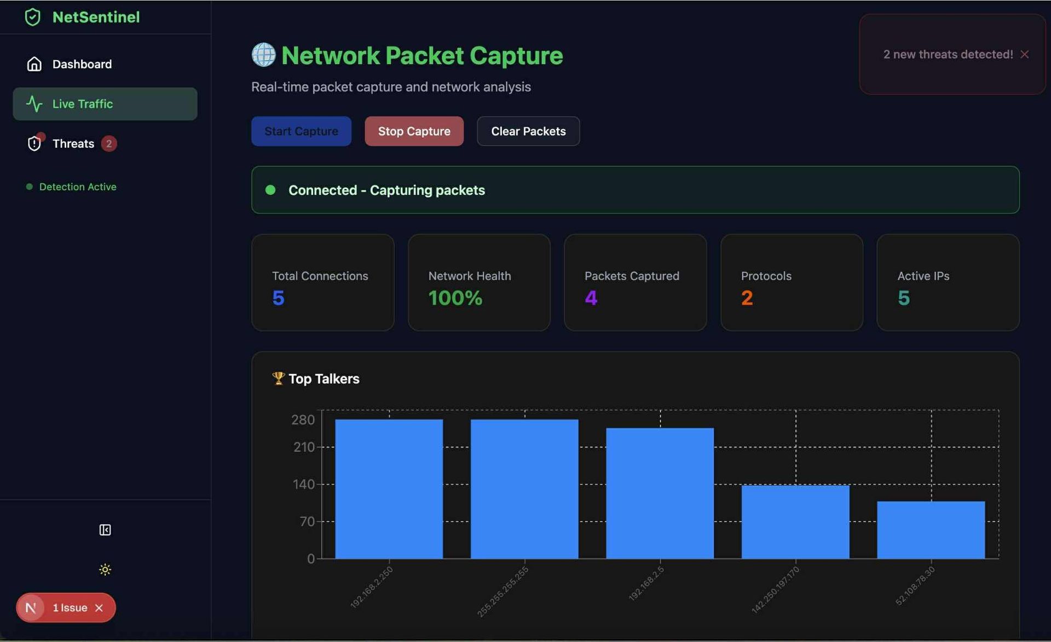Close the 1 Issue badge
This screenshot has height=642, width=1051.
pyautogui.click(x=99, y=608)
